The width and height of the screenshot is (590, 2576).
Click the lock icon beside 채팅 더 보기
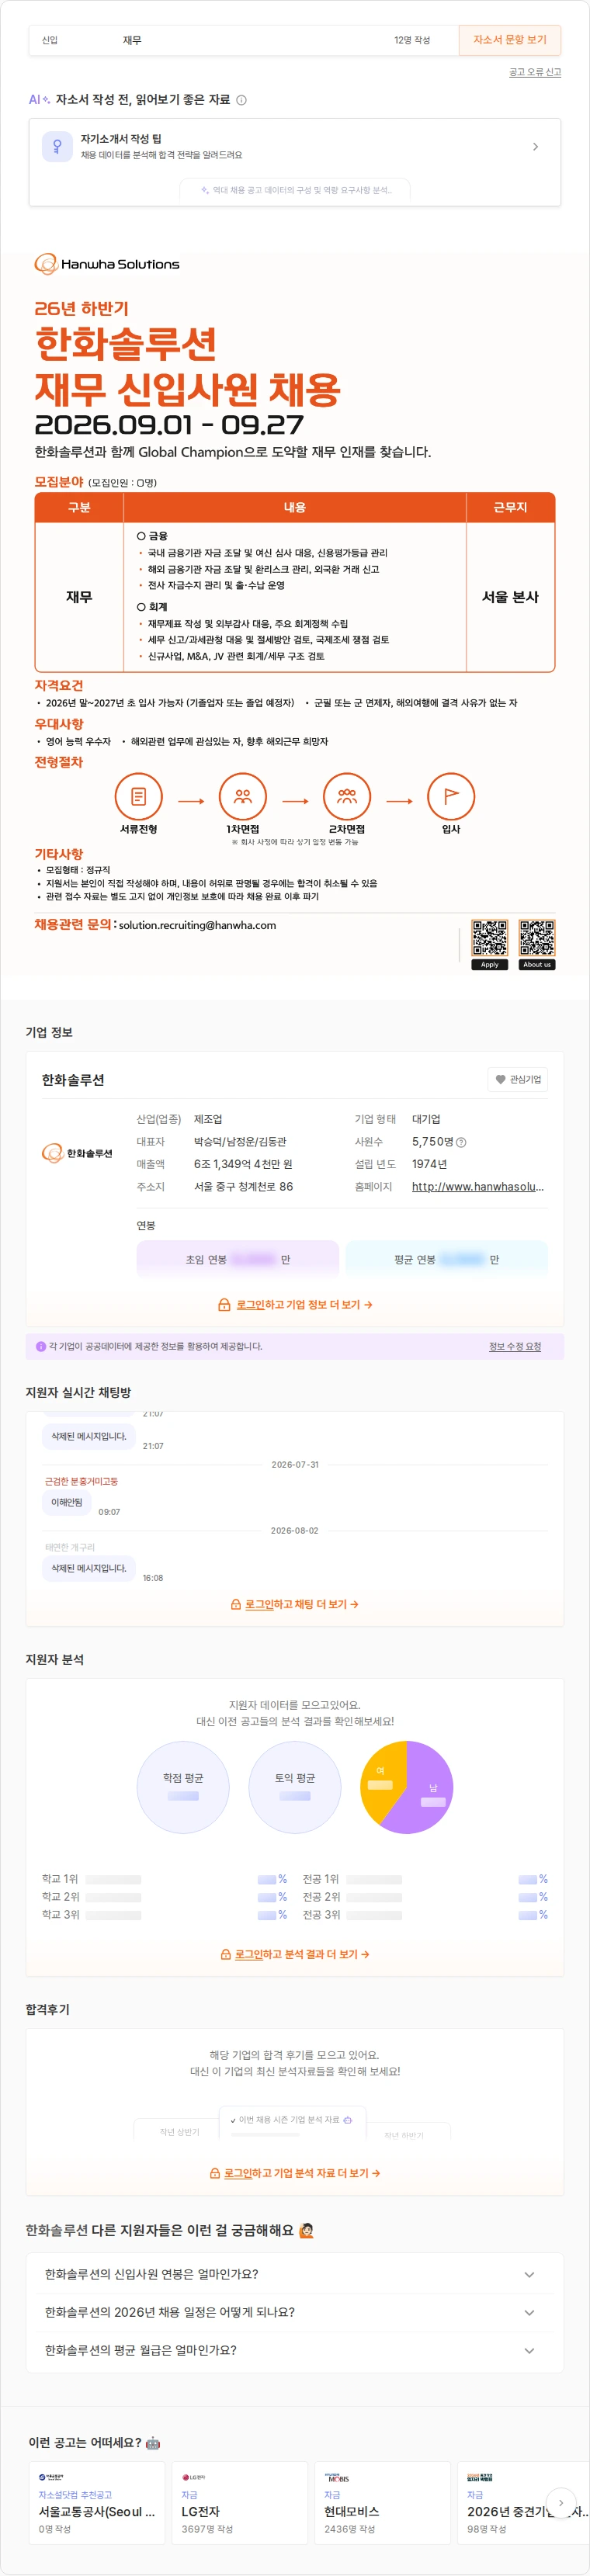236,1604
